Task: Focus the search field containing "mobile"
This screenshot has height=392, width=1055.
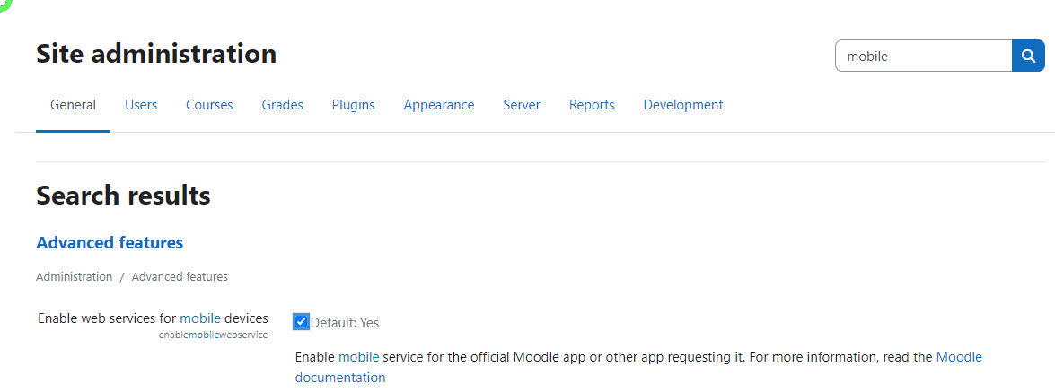Action: pos(923,56)
